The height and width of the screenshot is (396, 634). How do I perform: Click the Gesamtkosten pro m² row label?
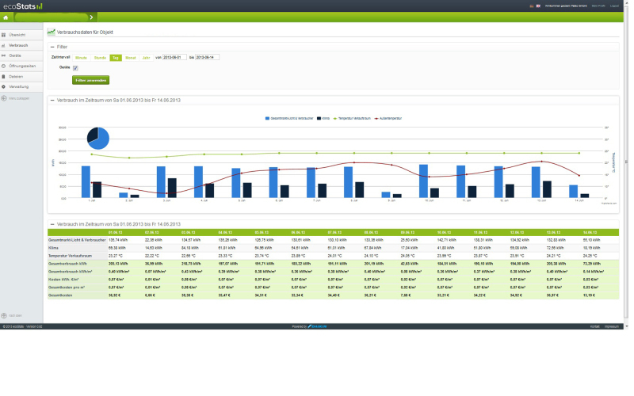[67, 287]
